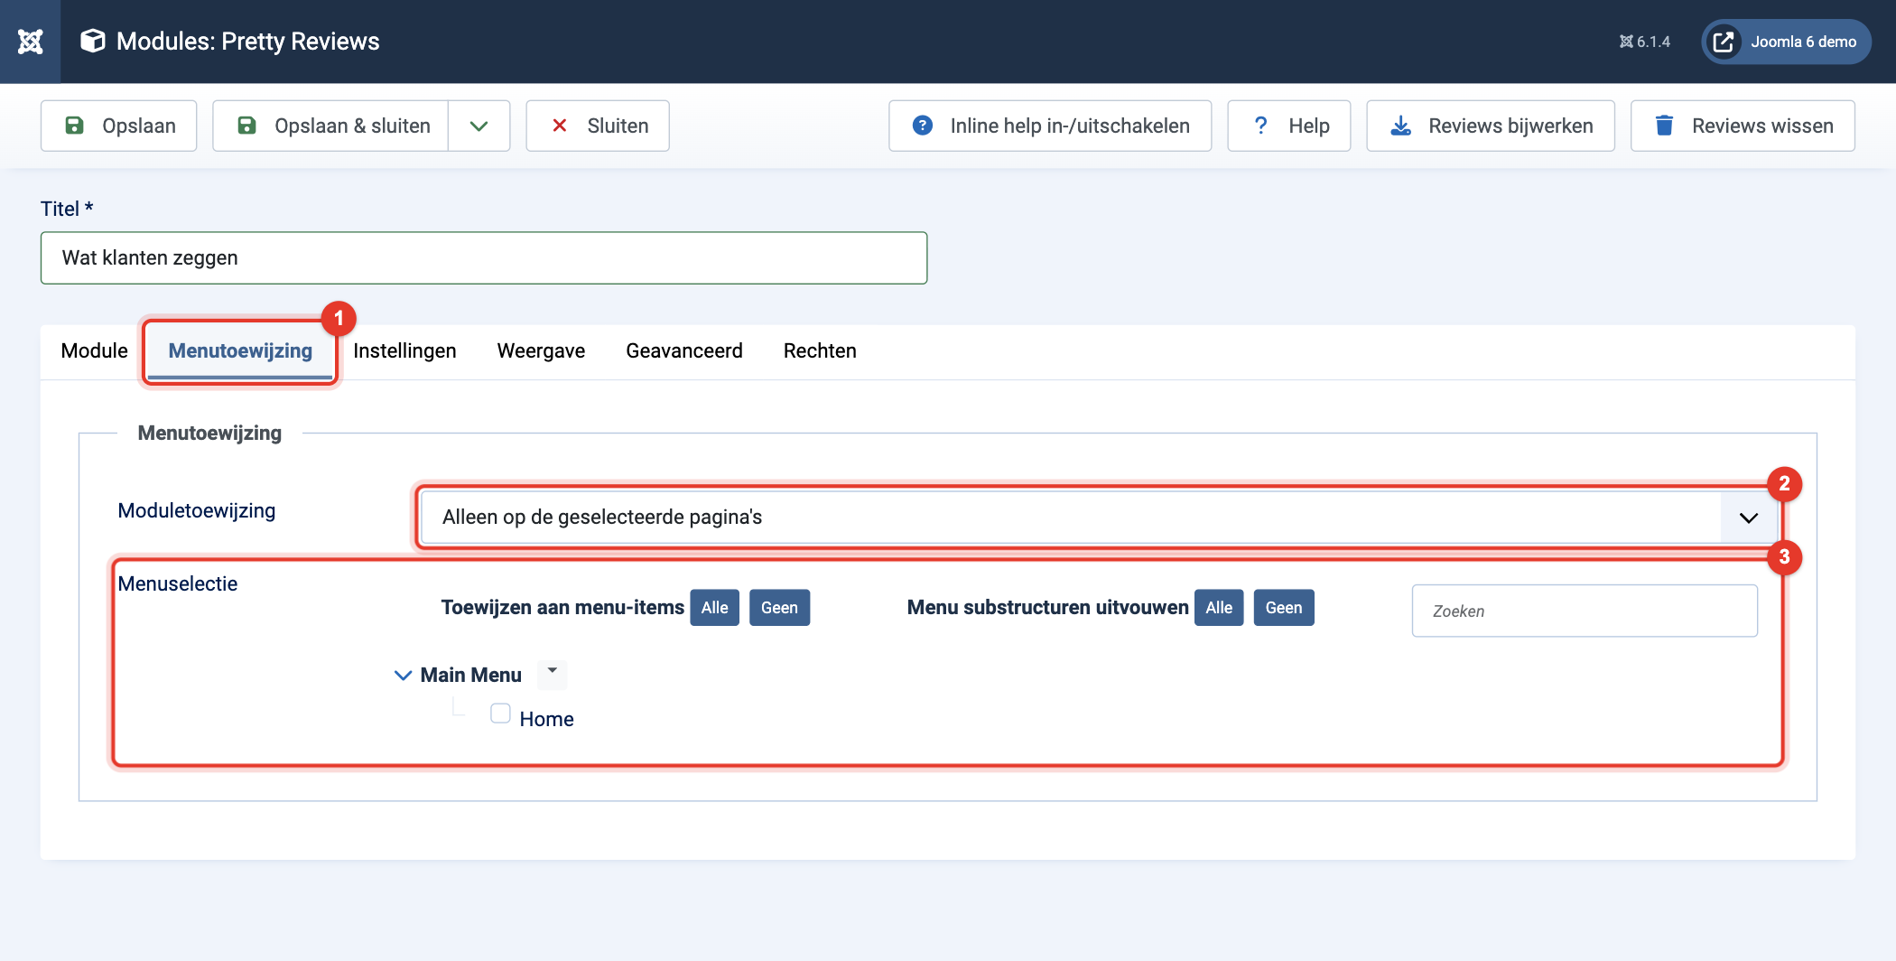The height and width of the screenshot is (961, 1896).
Task: Click the Joomla 6.1.4 version indicator
Action: [x=1644, y=42]
